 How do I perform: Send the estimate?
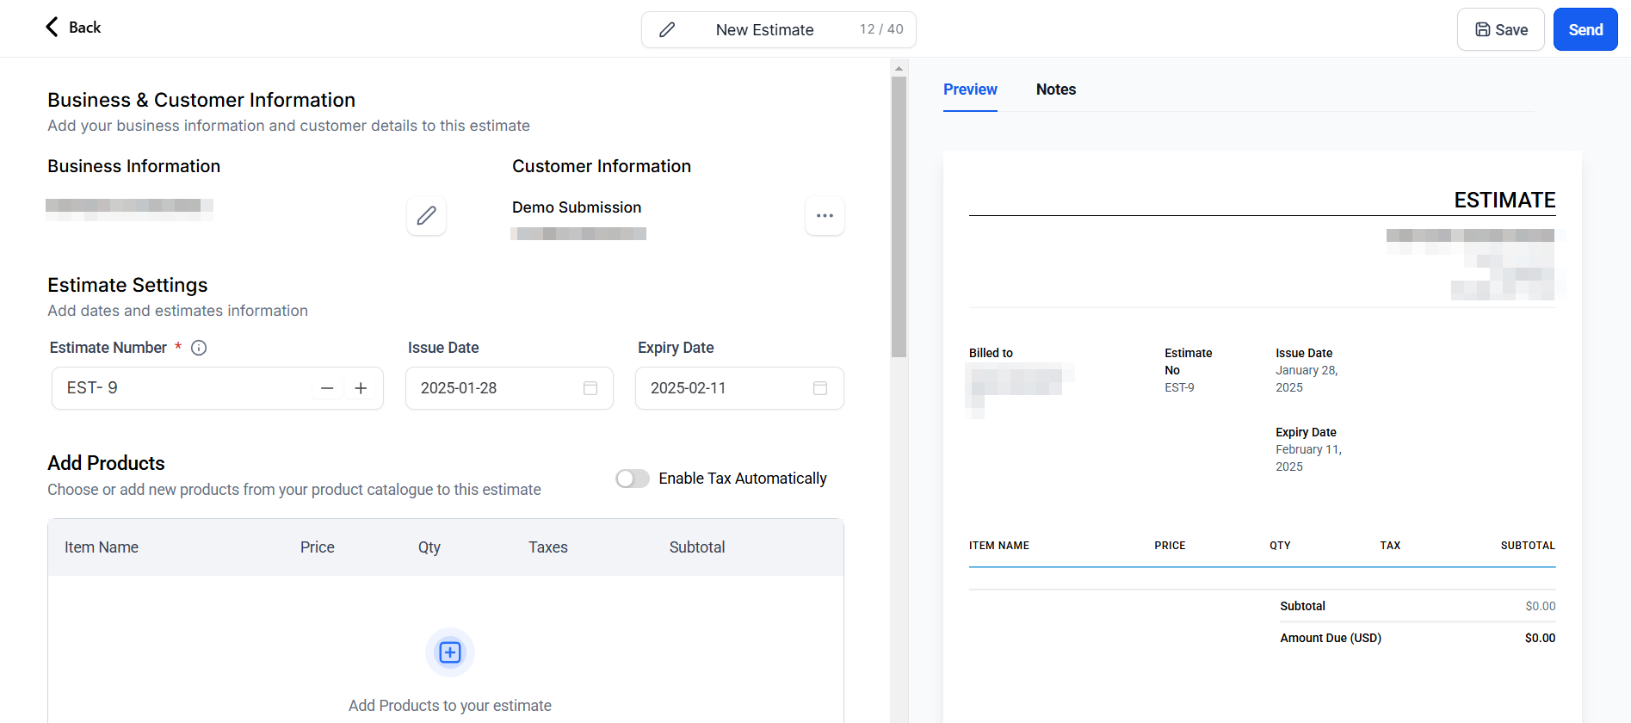1585,30
